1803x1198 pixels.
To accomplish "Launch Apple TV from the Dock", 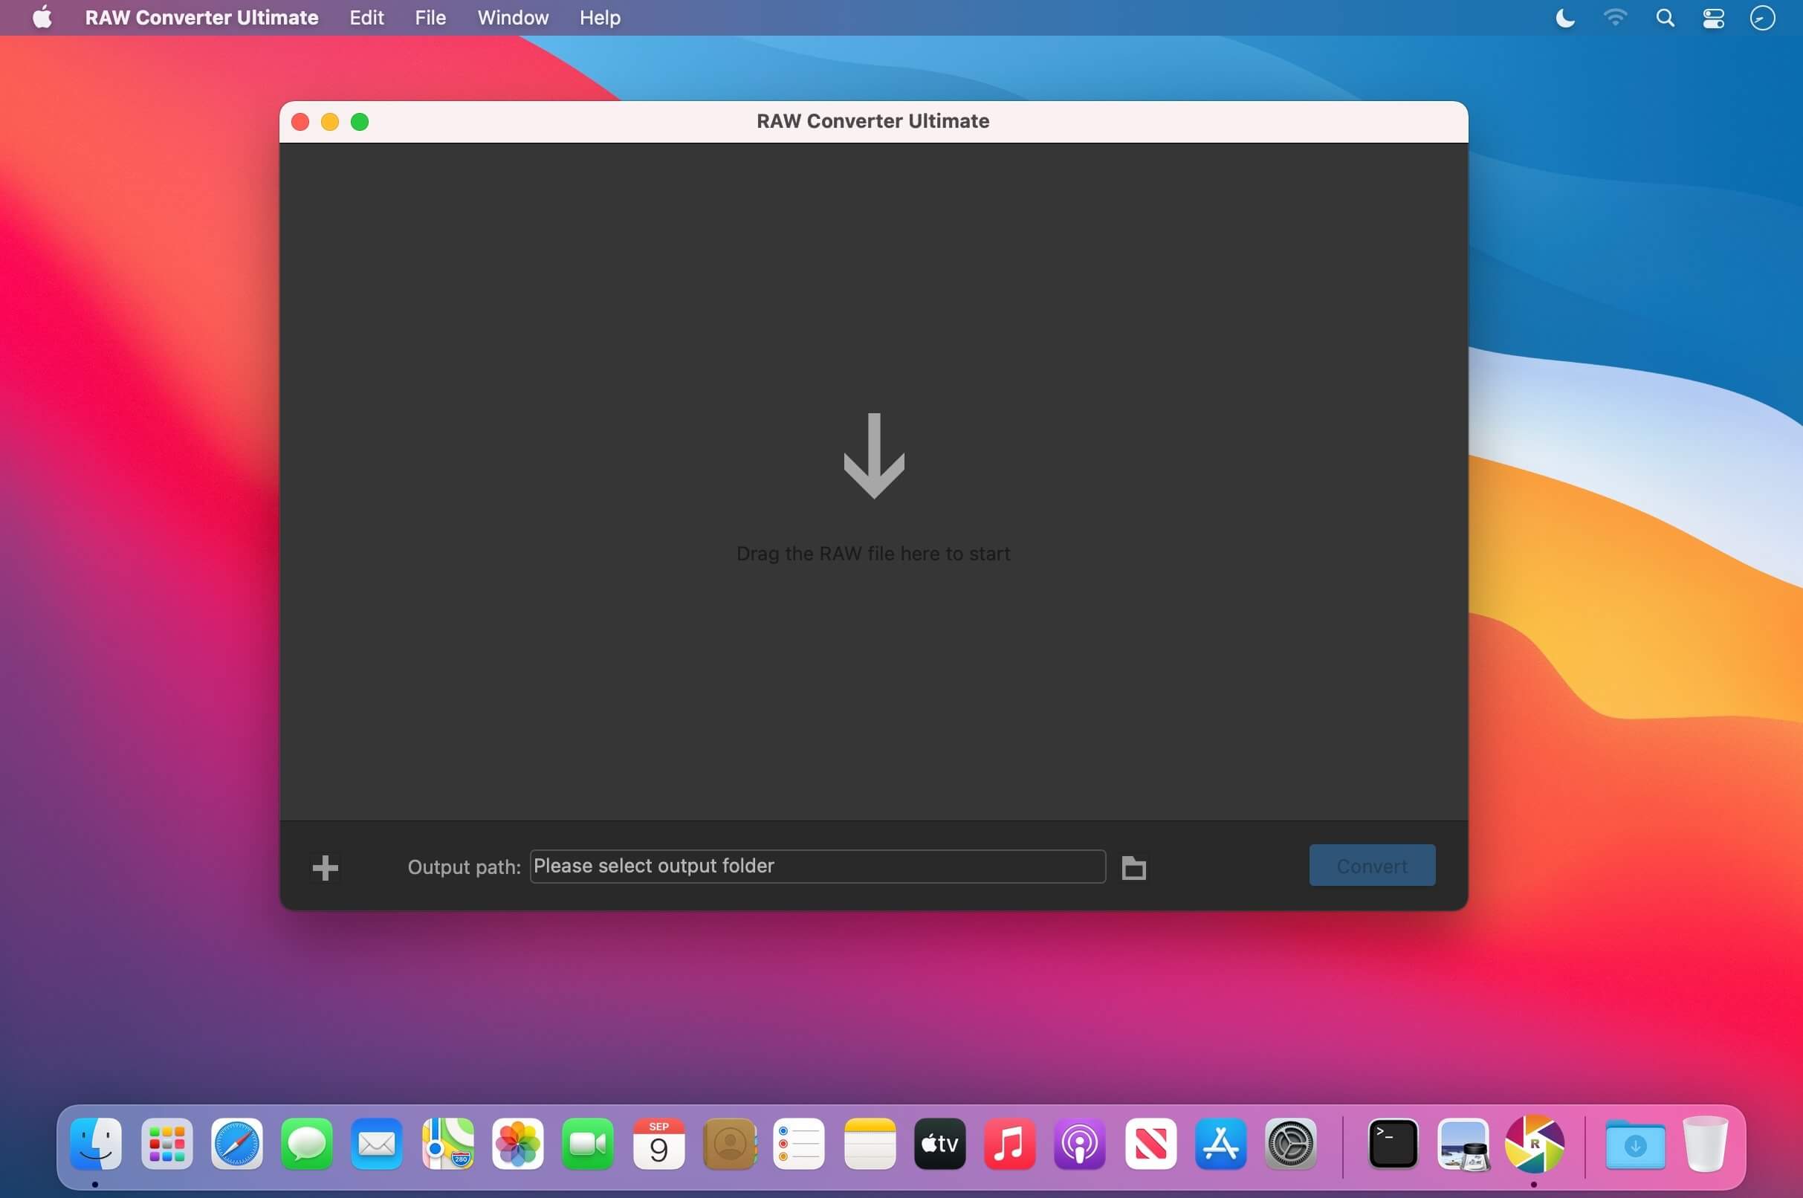I will pyautogui.click(x=940, y=1144).
